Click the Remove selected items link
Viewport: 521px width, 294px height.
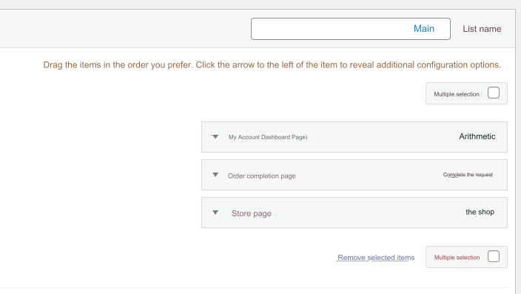coord(376,258)
